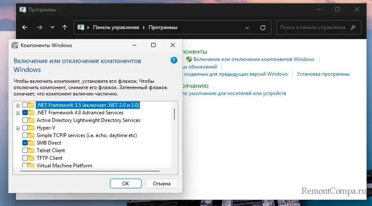The width and height of the screenshot is (372, 206).
Task: Click the search magnifier icon
Action: click(x=353, y=27)
